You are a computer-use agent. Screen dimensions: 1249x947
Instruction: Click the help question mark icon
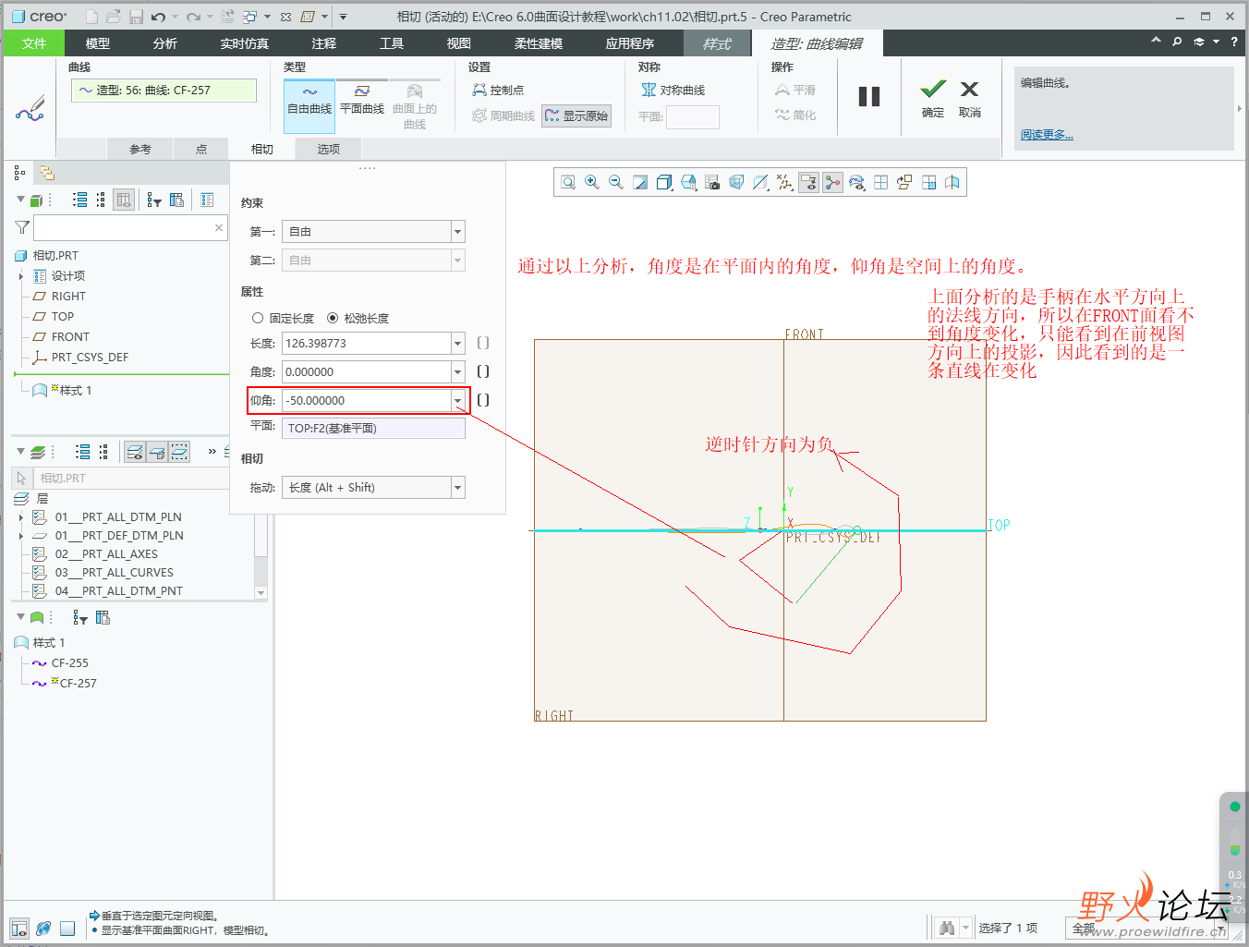click(x=1234, y=42)
